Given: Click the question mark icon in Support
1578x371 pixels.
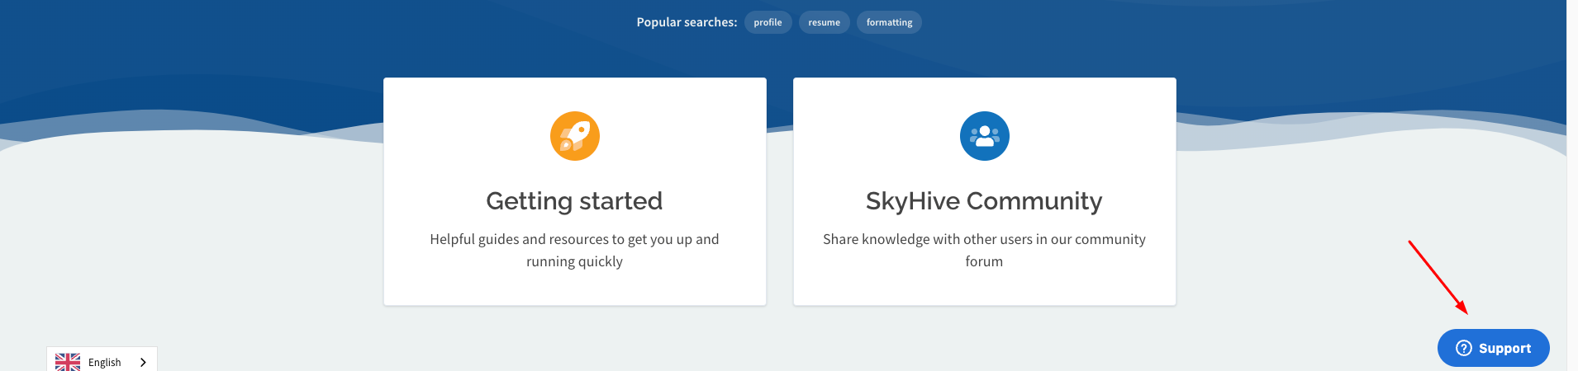Looking at the screenshot, I should pyautogui.click(x=1463, y=348).
